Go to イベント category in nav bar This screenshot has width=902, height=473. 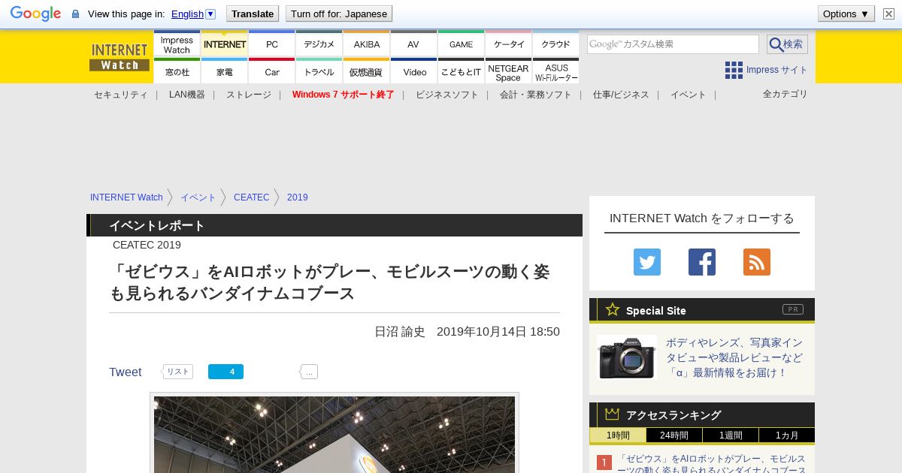[x=689, y=95]
